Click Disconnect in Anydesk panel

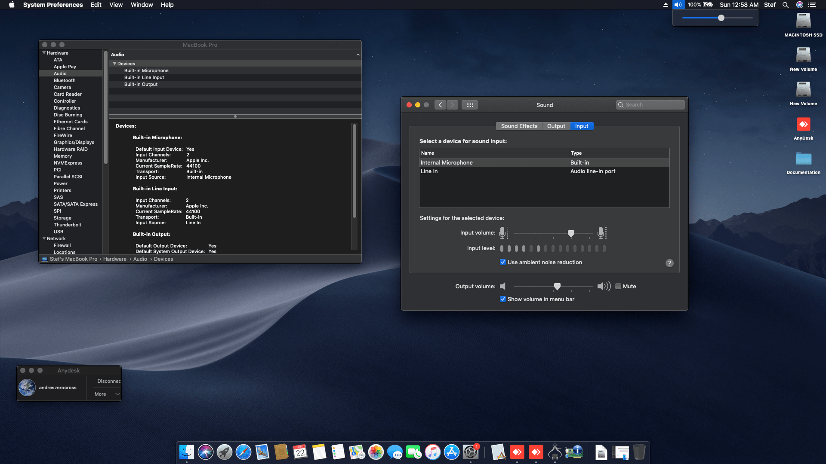(x=108, y=381)
